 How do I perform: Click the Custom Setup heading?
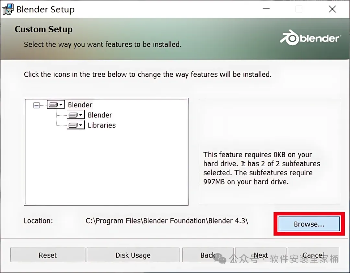pyautogui.click(x=43, y=29)
